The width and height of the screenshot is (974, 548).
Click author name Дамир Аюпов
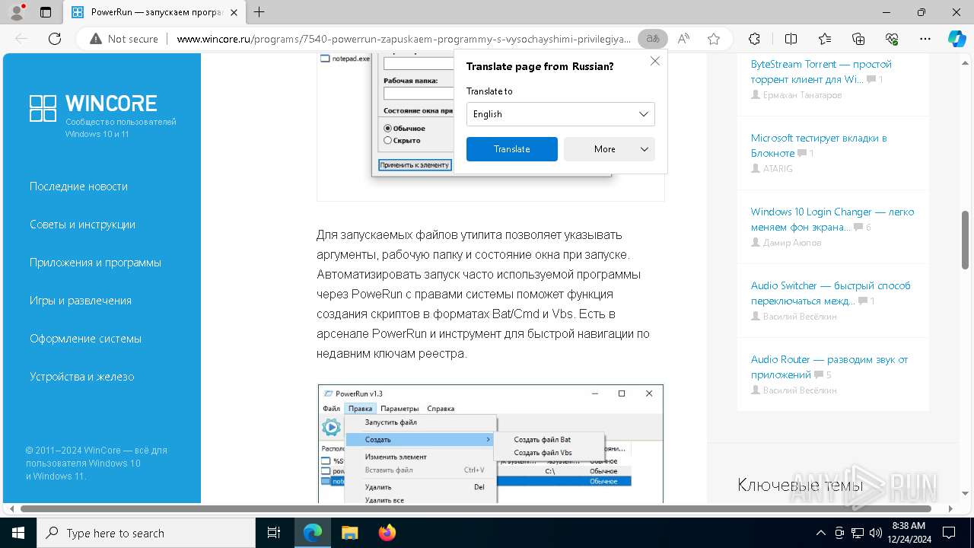click(x=792, y=243)
